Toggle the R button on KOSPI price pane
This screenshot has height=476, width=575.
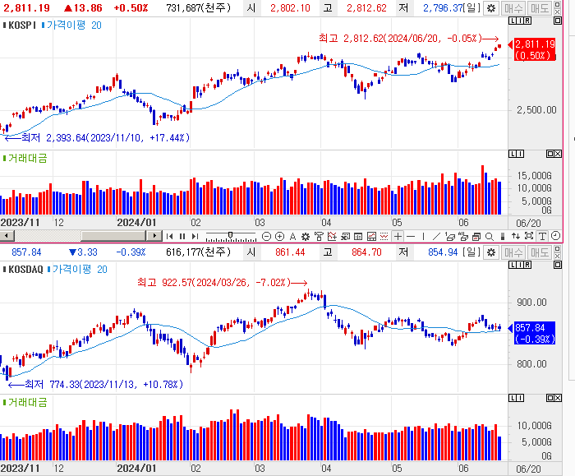point(527,21)
